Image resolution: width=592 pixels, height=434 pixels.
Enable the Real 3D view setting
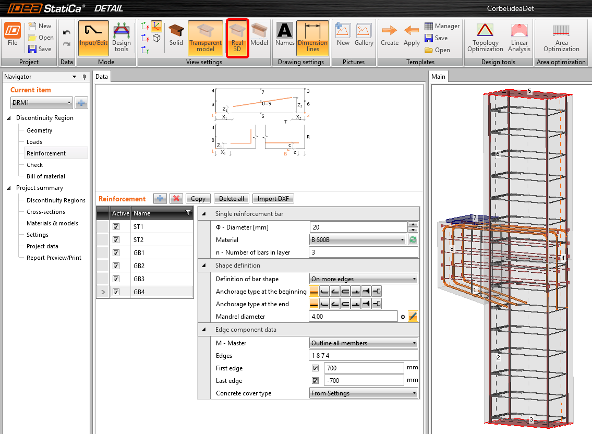tap(237, 38)
